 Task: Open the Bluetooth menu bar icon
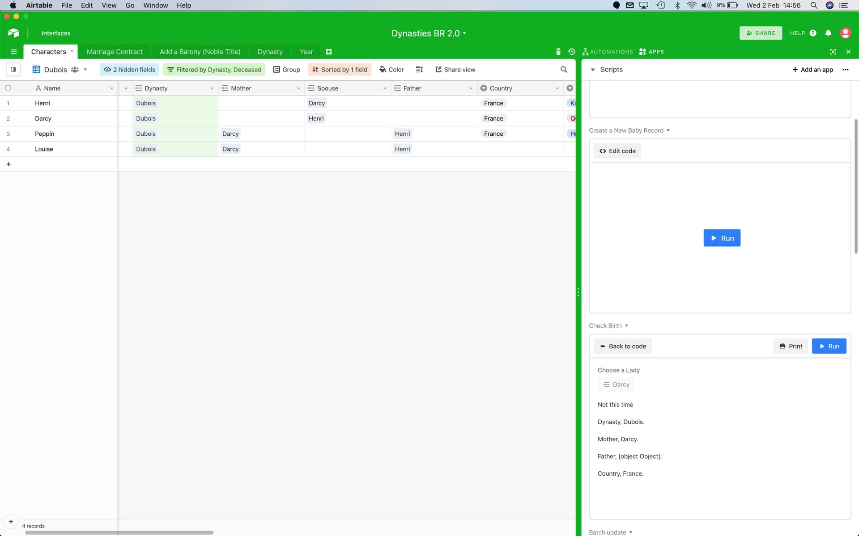[677, 5]
